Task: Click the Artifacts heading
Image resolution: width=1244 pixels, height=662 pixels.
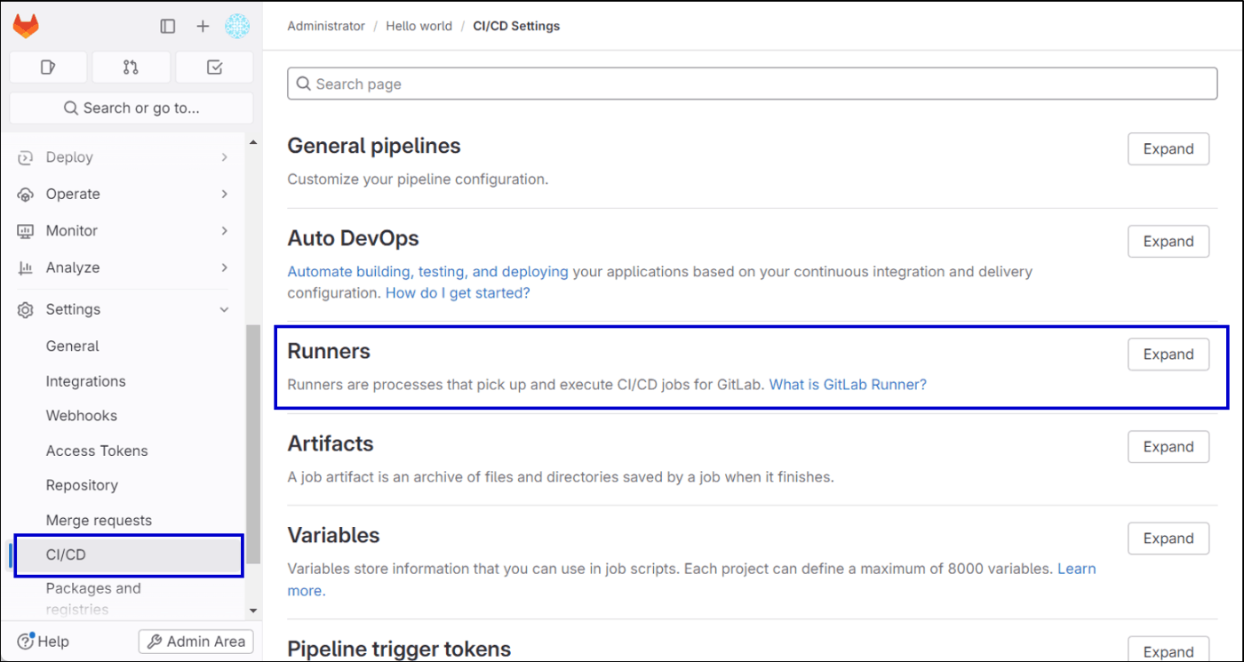Action: [331, 443]
